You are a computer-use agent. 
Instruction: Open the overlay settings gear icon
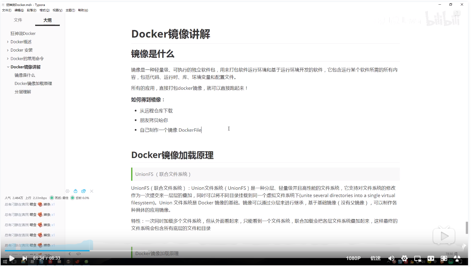[68, 191]
